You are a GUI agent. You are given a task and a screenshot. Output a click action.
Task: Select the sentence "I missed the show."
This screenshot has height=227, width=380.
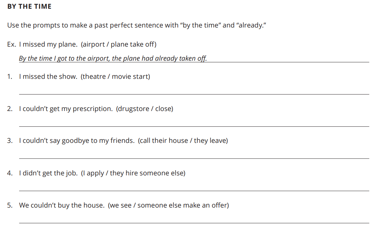click(x=48, y=77)
